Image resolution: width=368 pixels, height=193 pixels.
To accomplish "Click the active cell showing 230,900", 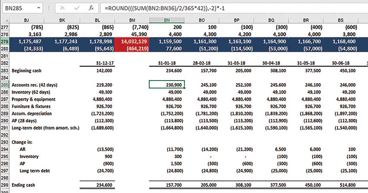I will pyautogui.click(x=167, y=85).
